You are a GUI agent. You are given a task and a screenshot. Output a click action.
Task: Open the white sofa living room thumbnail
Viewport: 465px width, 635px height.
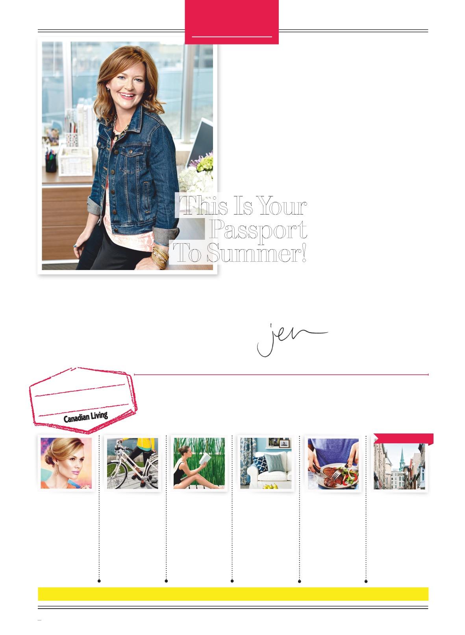pyautogui.click(x=266, y=463)
